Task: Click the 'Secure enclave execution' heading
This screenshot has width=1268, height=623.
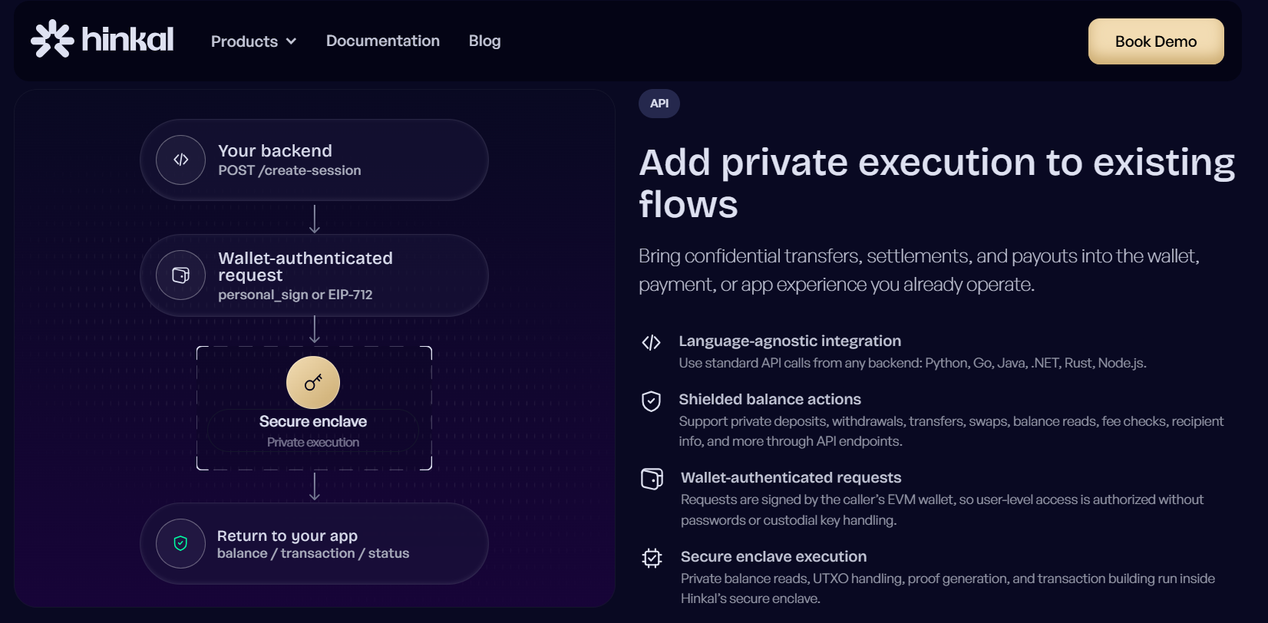Action: coord(774,556)
